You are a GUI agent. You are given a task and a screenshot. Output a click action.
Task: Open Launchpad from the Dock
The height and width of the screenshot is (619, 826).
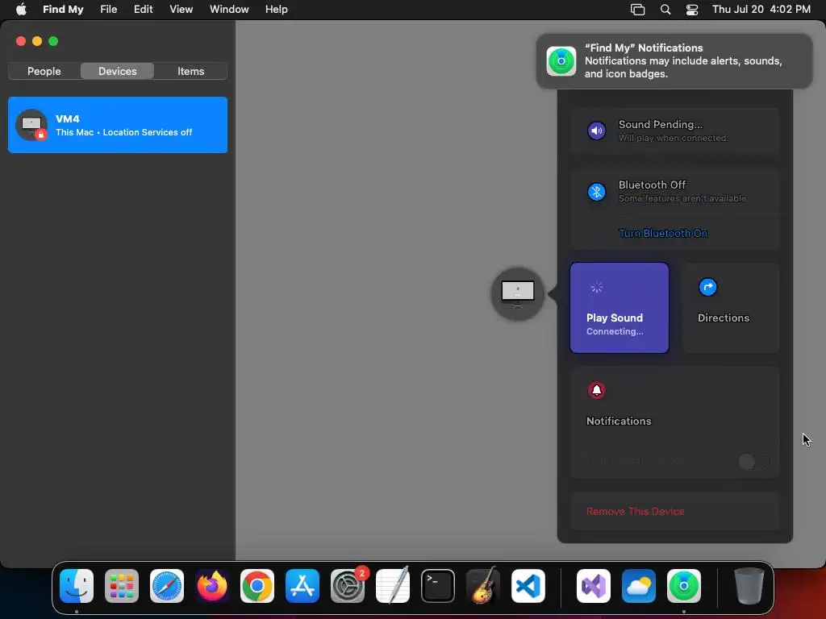pyautogui.click(x=122, y=586)
